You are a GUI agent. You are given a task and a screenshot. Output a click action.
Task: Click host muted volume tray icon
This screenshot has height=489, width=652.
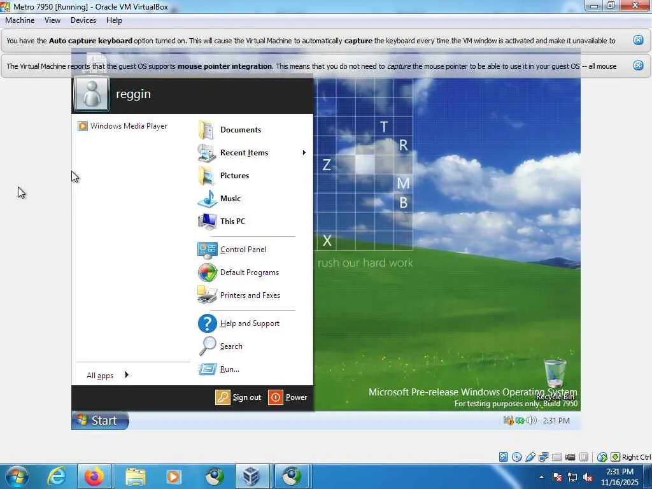point(588,478)
